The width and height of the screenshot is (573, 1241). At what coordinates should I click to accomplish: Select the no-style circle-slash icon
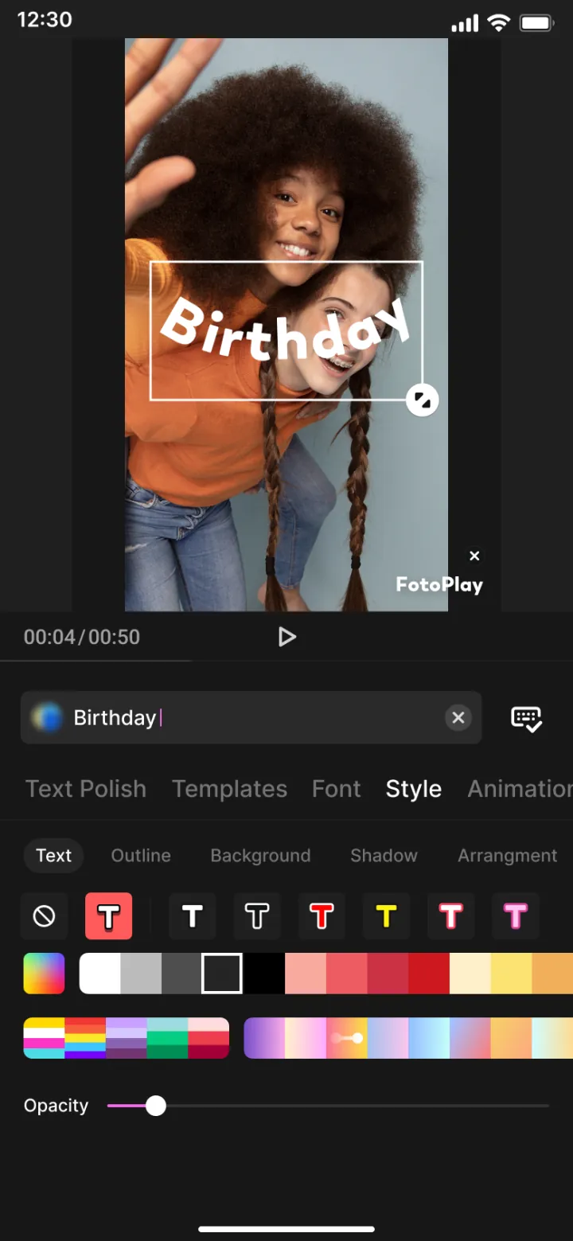point(44,917)
